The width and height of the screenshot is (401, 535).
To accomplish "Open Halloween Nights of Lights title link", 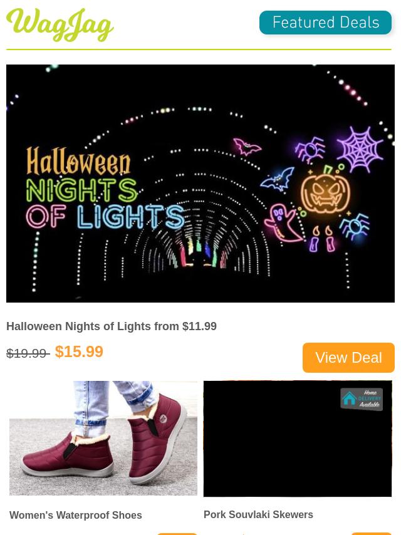I will (x=112, y=326).
